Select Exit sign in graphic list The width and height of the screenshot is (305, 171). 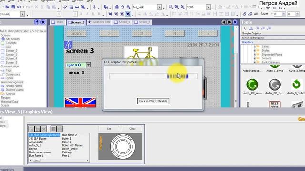click(x=67, y=152)
